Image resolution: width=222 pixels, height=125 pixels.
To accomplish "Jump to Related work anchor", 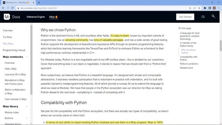I will coord(186,68).
